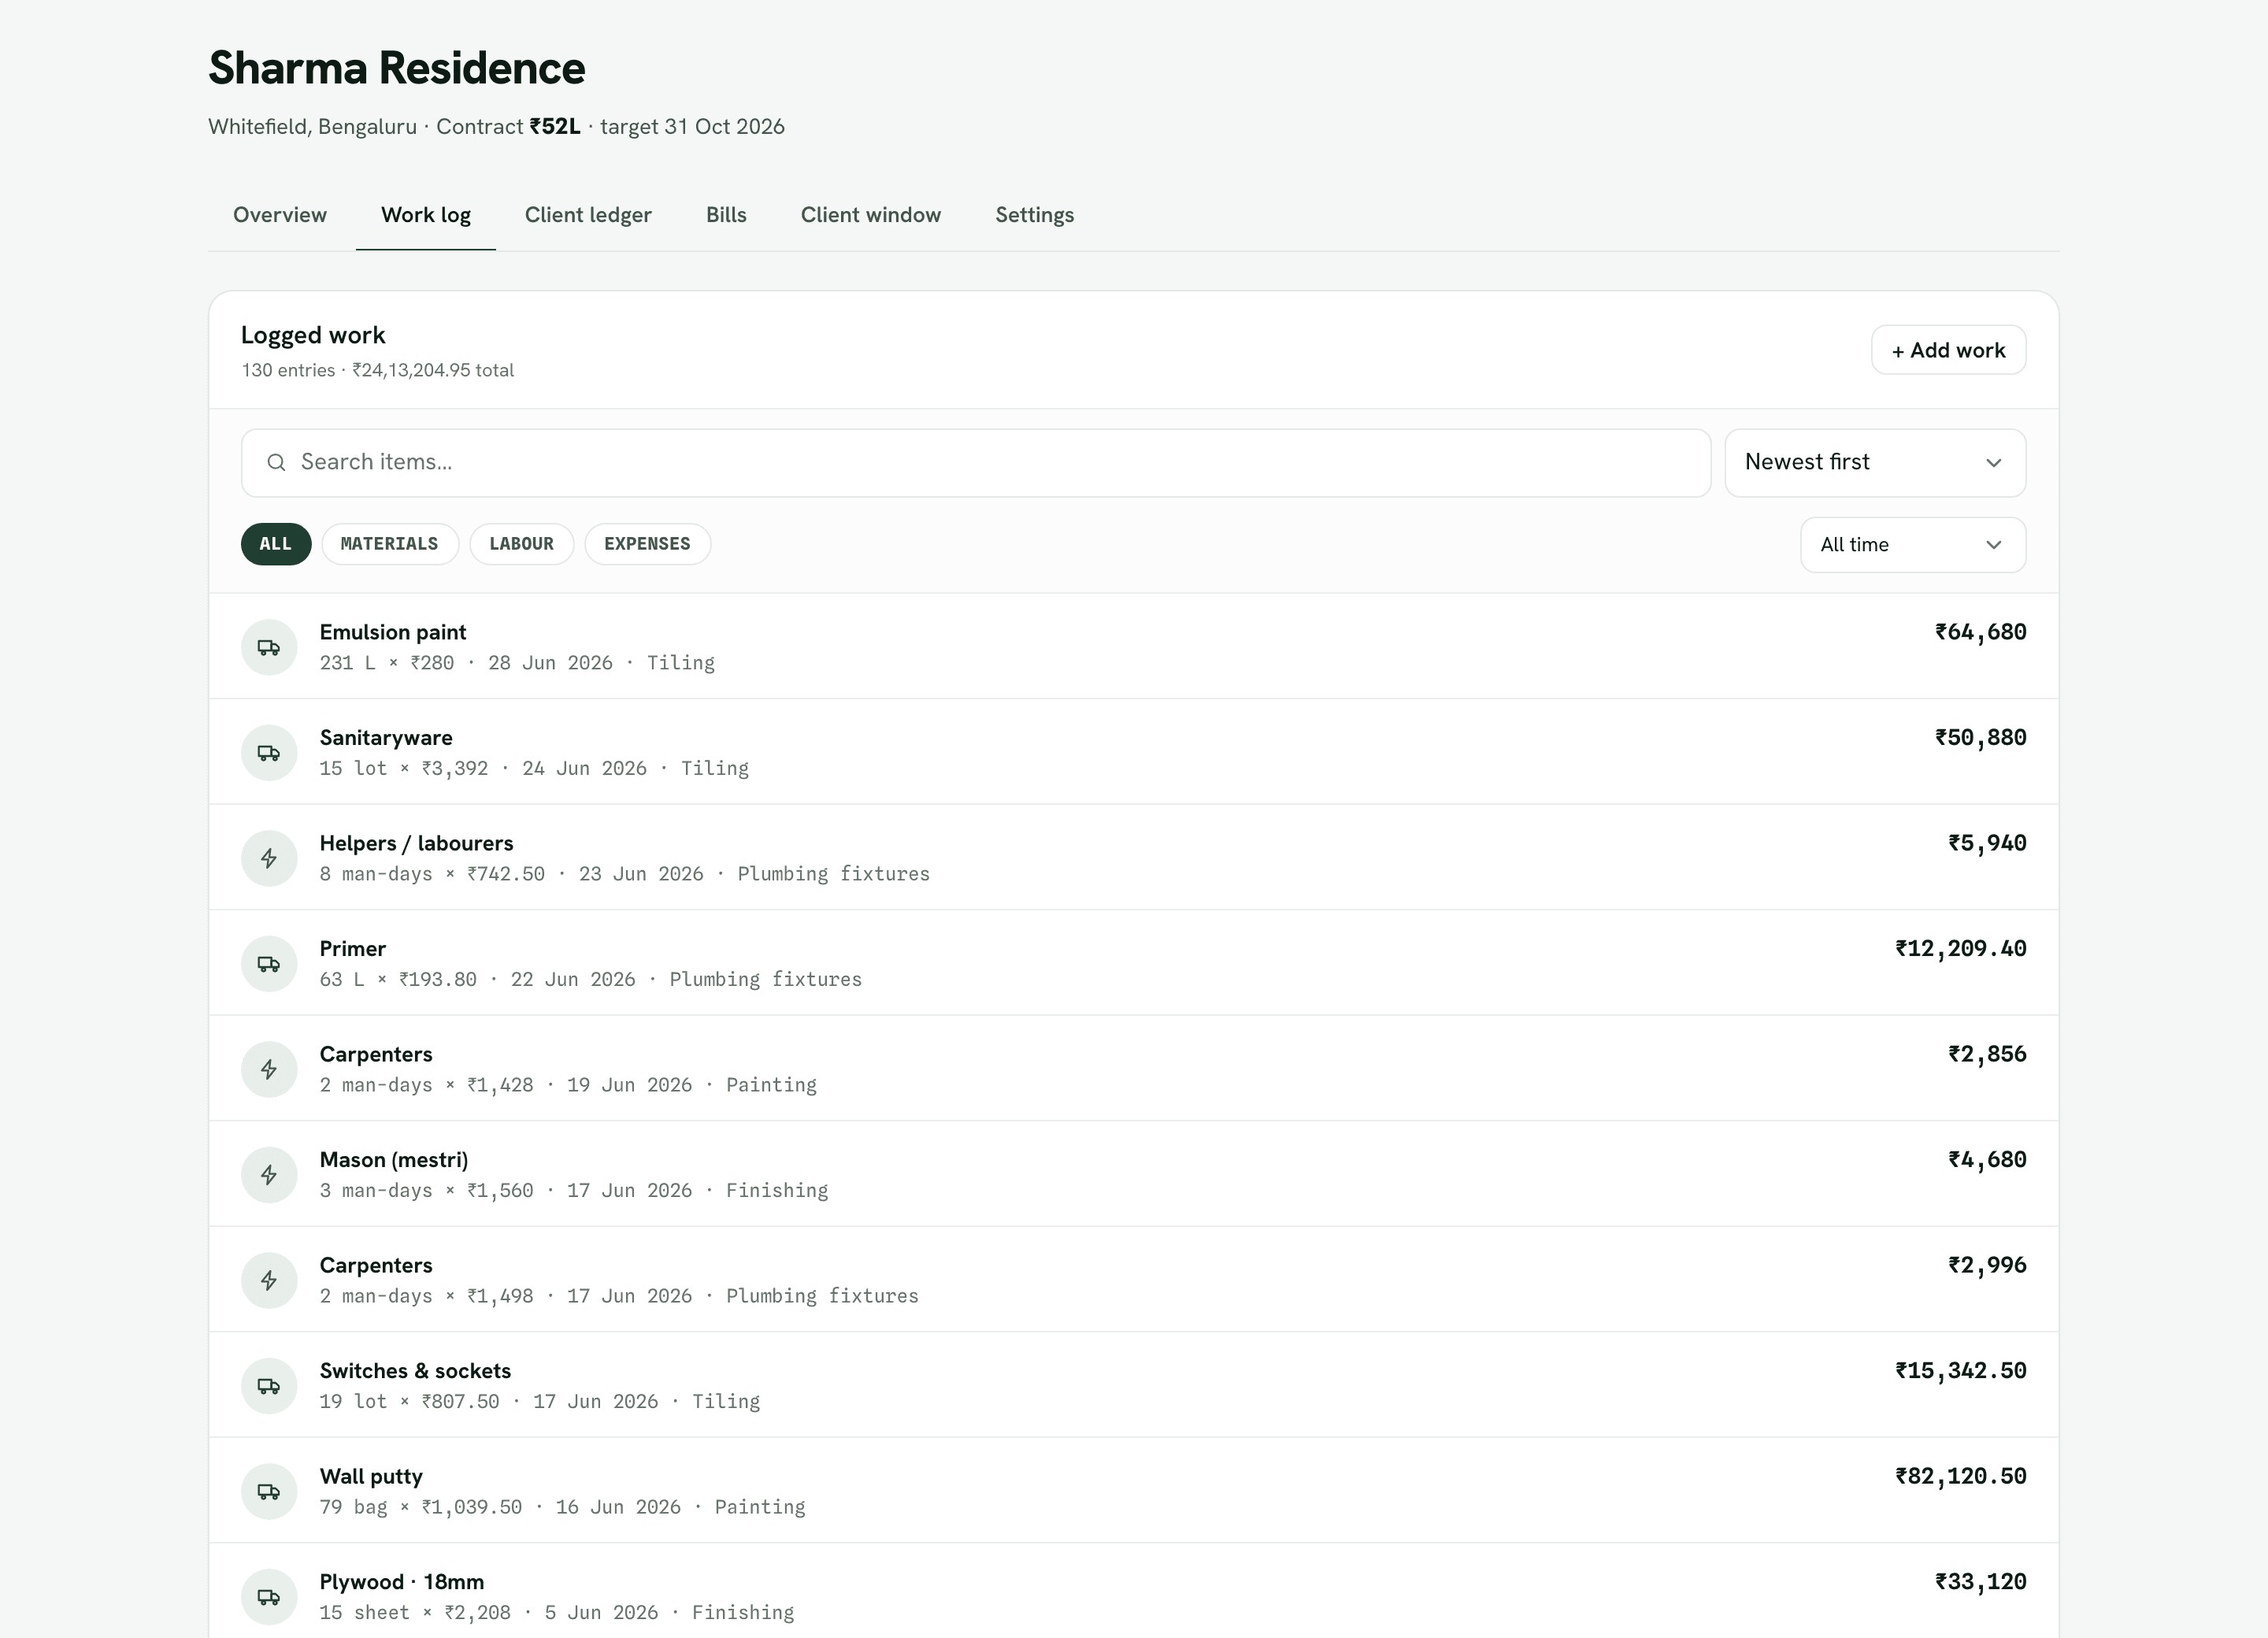This screenshot has width=2268, height=1638.
Task: Filter the log by LABOUR
Action: coord(522,544)
